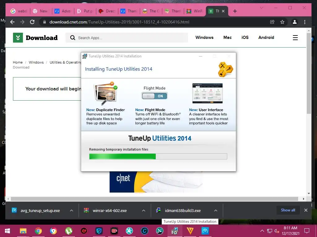Switch to the WinR tab

pos(194,11)
